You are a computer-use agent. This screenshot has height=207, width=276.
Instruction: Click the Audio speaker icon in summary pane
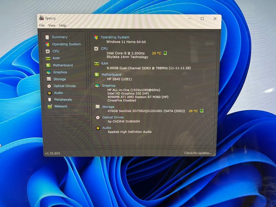tap(98, 128)
